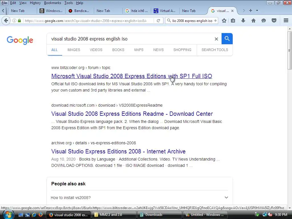Launch Internet Explorer from quick launch
This screenshot has height=219, width=292.
[x=34, y=215]
